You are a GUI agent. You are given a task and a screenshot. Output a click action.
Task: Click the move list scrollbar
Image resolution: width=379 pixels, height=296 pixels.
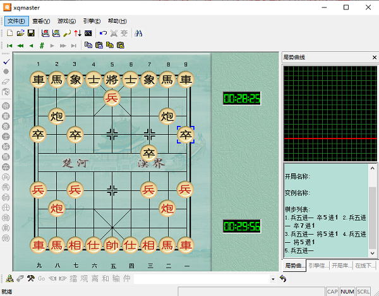point(372,215)
